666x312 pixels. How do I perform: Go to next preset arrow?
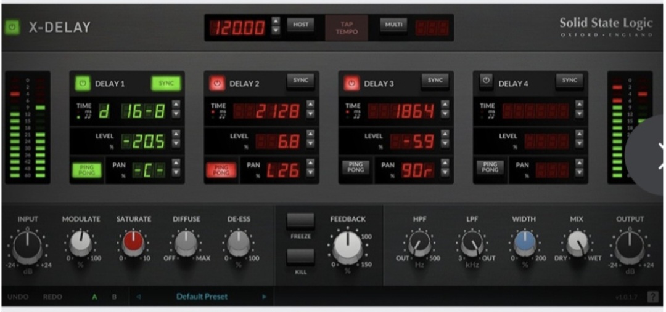pos(264,297)
